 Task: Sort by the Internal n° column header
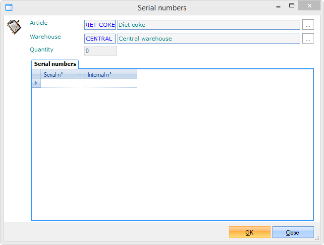click(110, 75)
